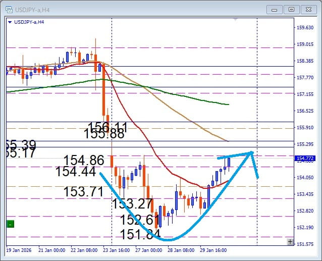Click the 29 Jan 16:00 time label
Image resolution: width=322 pixels, height=261 pixels.
coord(213,250)
